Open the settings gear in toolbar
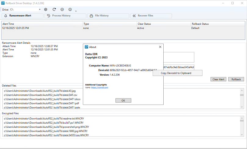Viewport: 247px width, 149px height. pos(46,9)
